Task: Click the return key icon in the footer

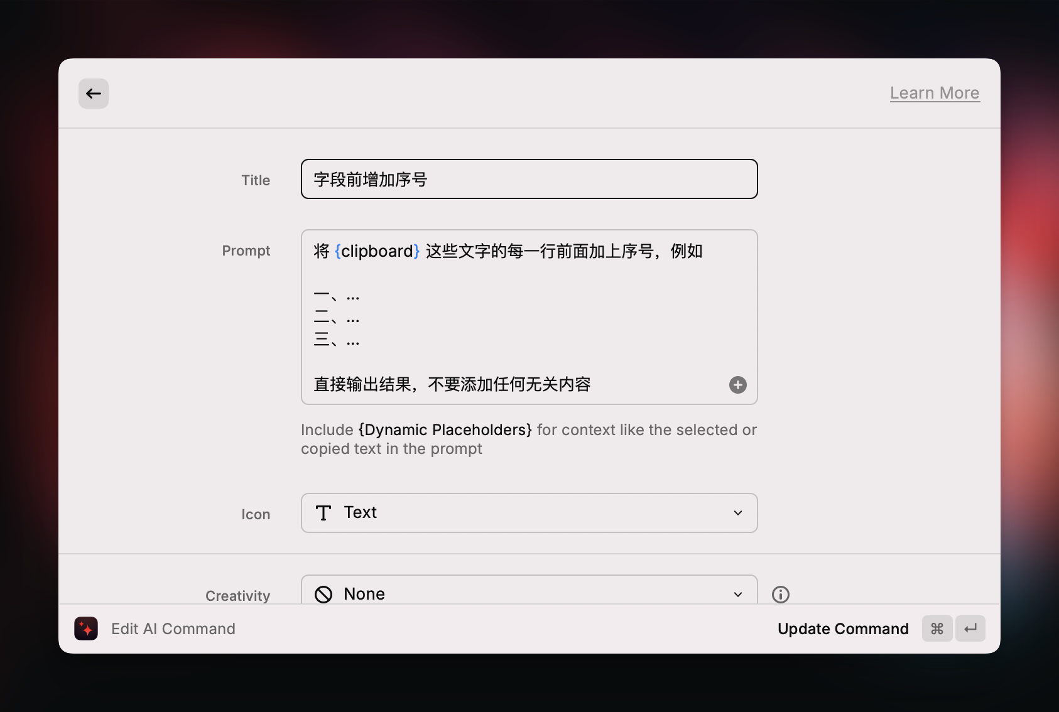Action: tap(970, 628)
